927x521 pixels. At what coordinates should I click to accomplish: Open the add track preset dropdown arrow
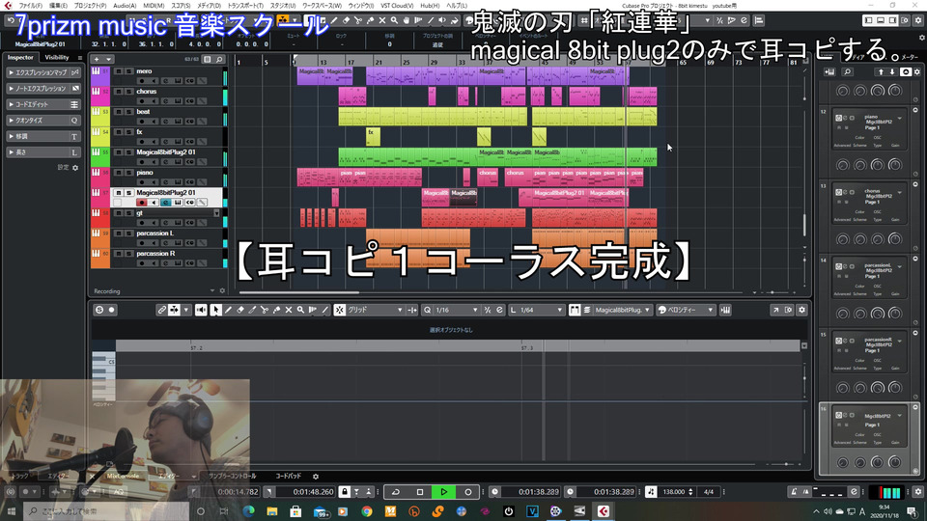point(109,59)
